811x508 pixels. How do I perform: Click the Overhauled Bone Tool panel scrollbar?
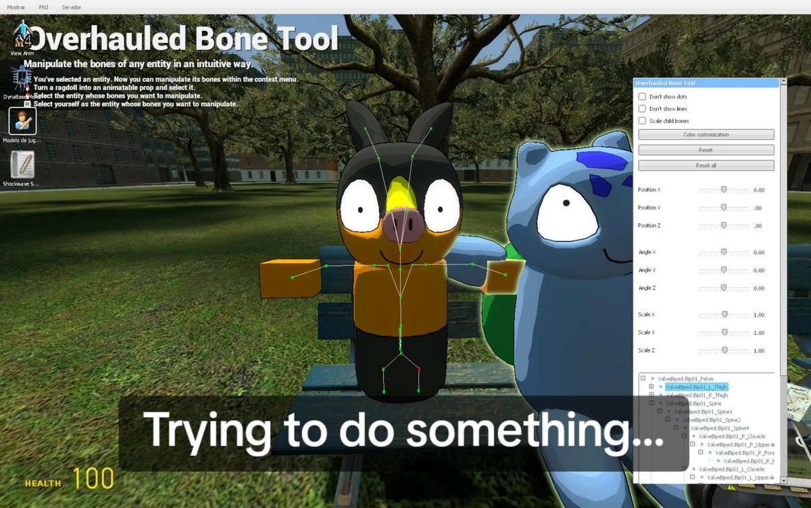tap(783, 230)
